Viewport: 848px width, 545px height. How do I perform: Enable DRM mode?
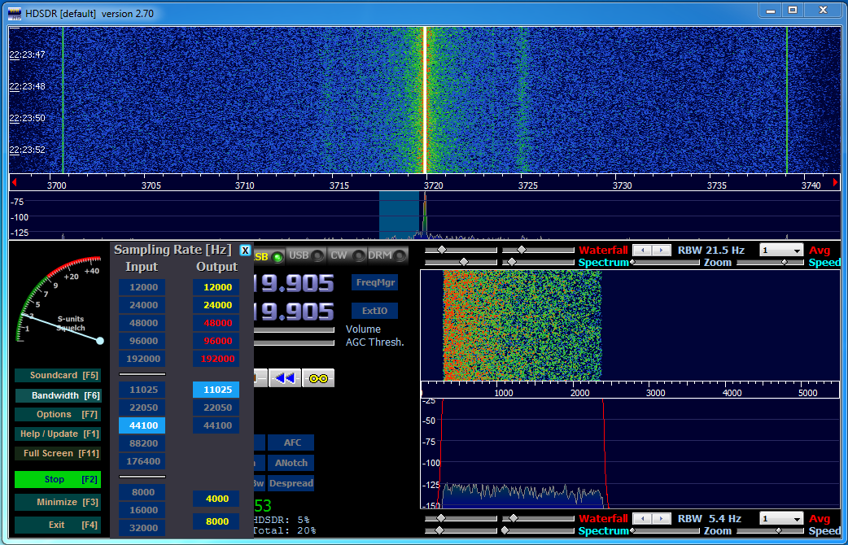coord(386,256)
